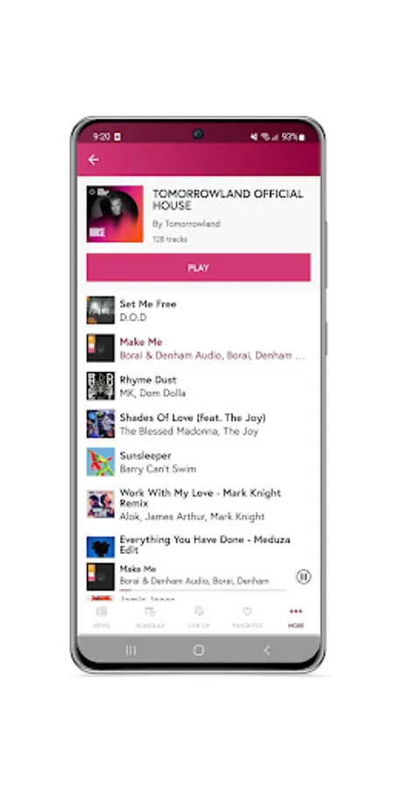
Task: Click the PLAY button
Action: (199, 267)
